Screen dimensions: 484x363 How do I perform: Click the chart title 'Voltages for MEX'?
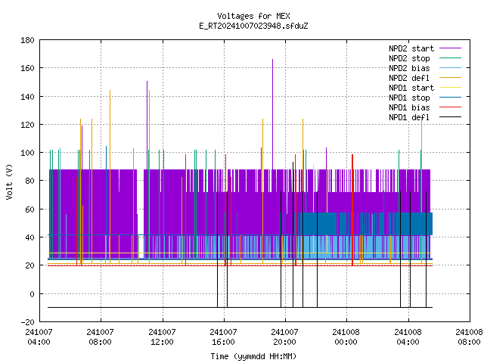click(x=253, y=16)
